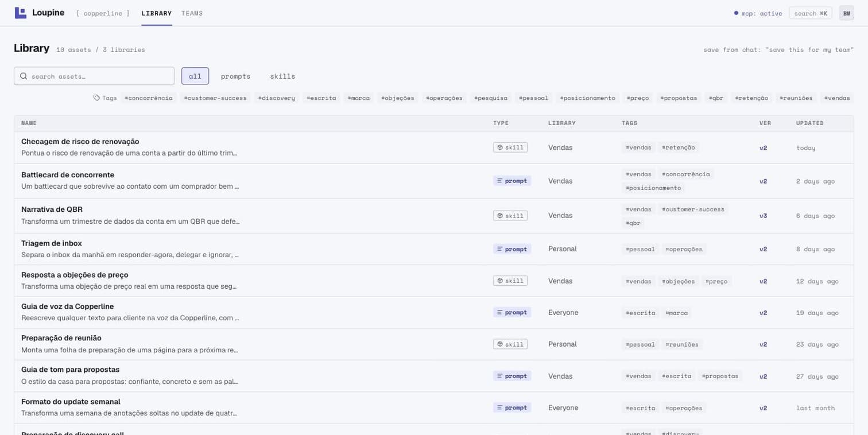Click prompt badge for Guia de voz da Copperline
Viewport: 868px width, 435px height.
coord(512,312)
